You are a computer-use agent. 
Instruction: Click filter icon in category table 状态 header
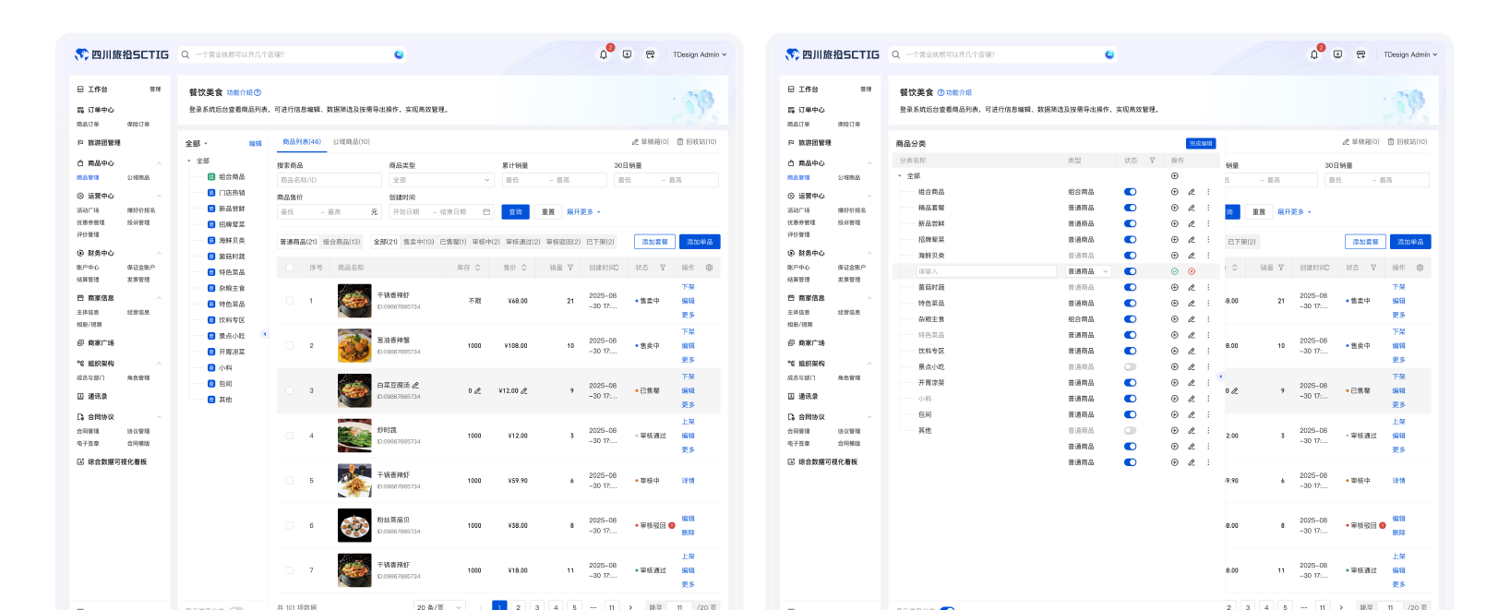1152,161
